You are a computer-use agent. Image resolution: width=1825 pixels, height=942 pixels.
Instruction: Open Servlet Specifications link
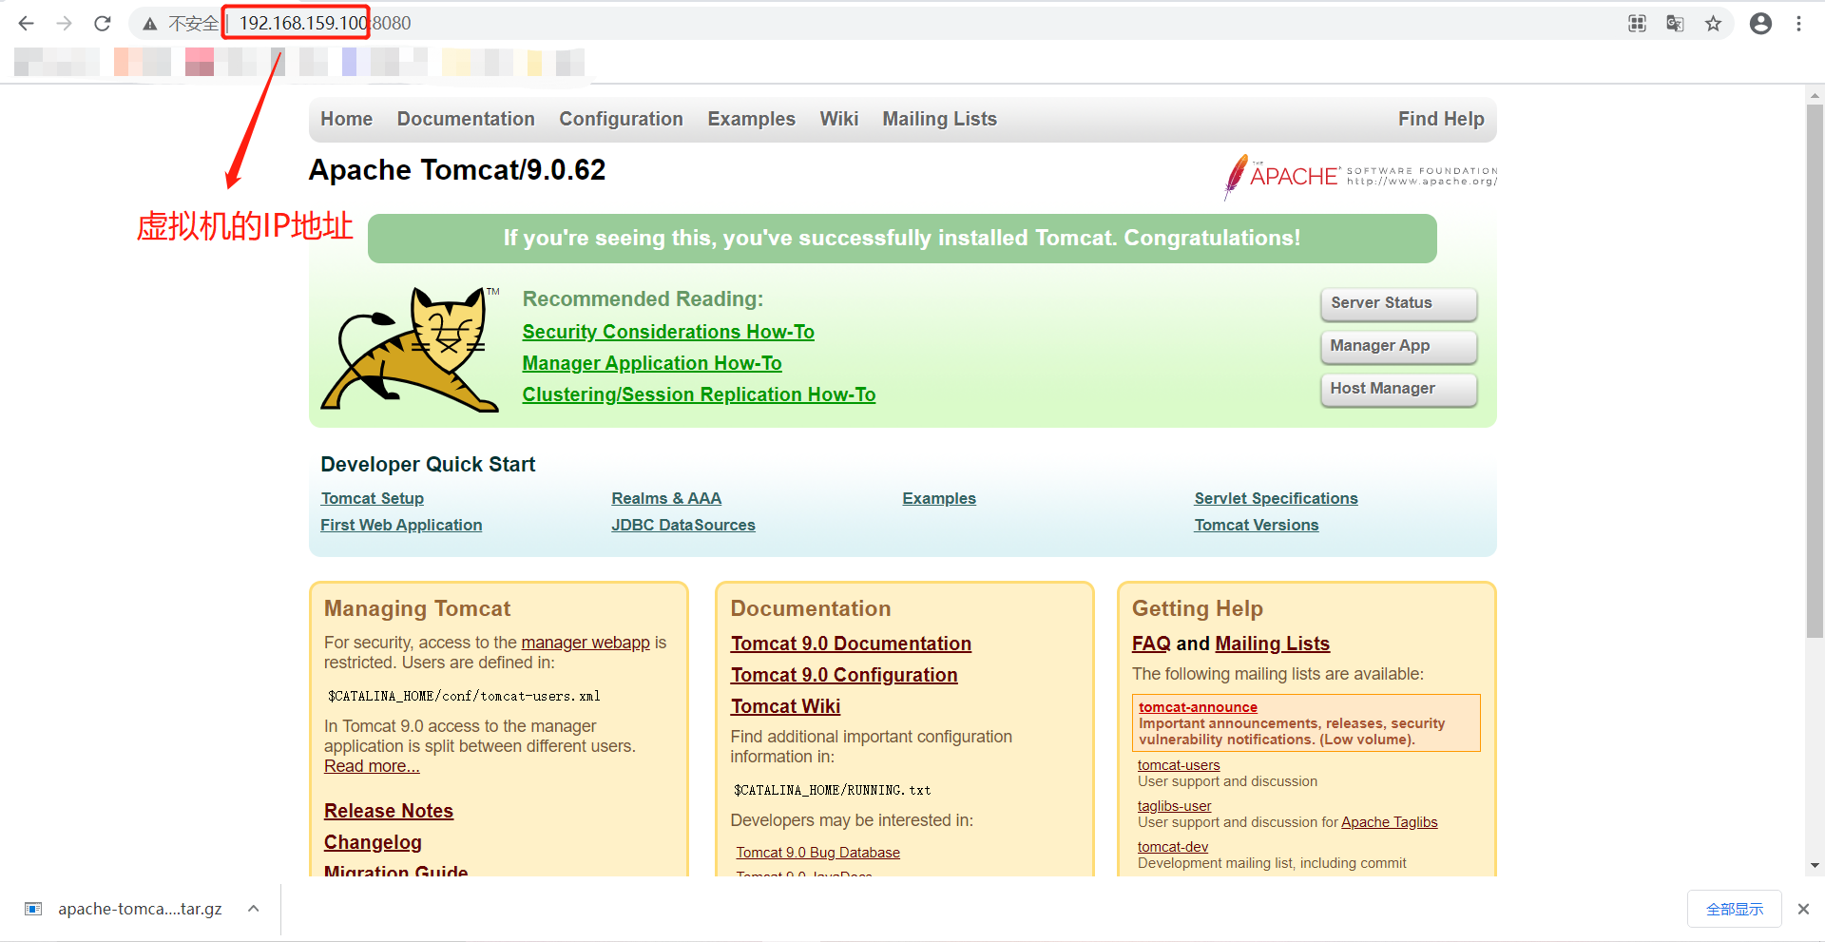coord(1276,498)
